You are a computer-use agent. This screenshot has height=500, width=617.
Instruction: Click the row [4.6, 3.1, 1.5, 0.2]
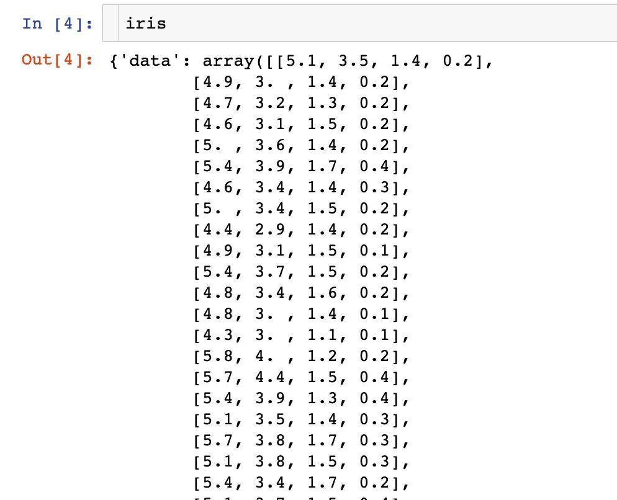click(301, 124)
